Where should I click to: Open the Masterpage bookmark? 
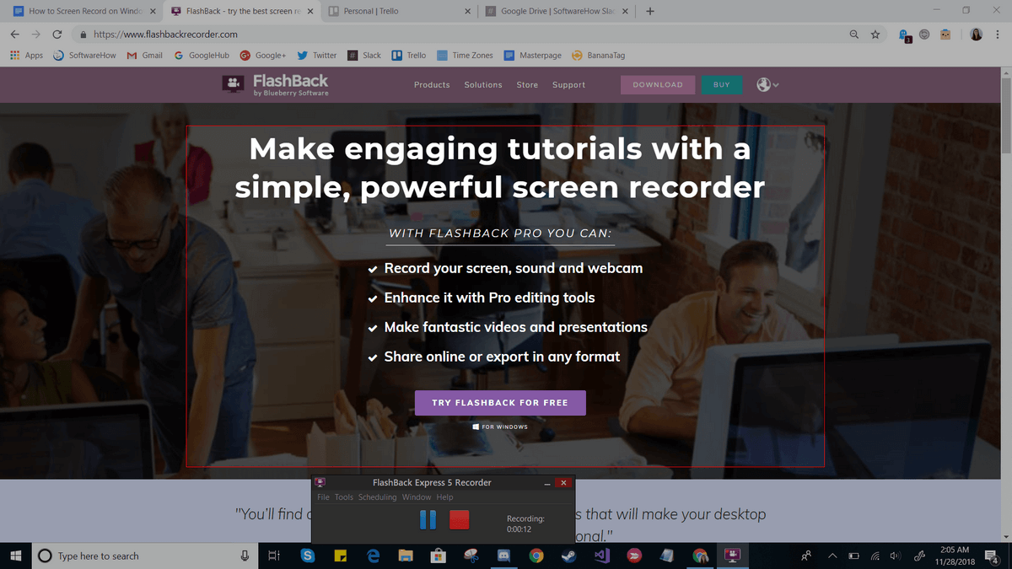pyautogui.click(x=534, y=56)
